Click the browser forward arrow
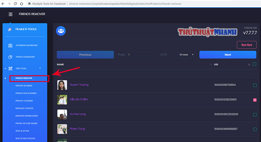 pyautogui.click(x=9, y=4)
